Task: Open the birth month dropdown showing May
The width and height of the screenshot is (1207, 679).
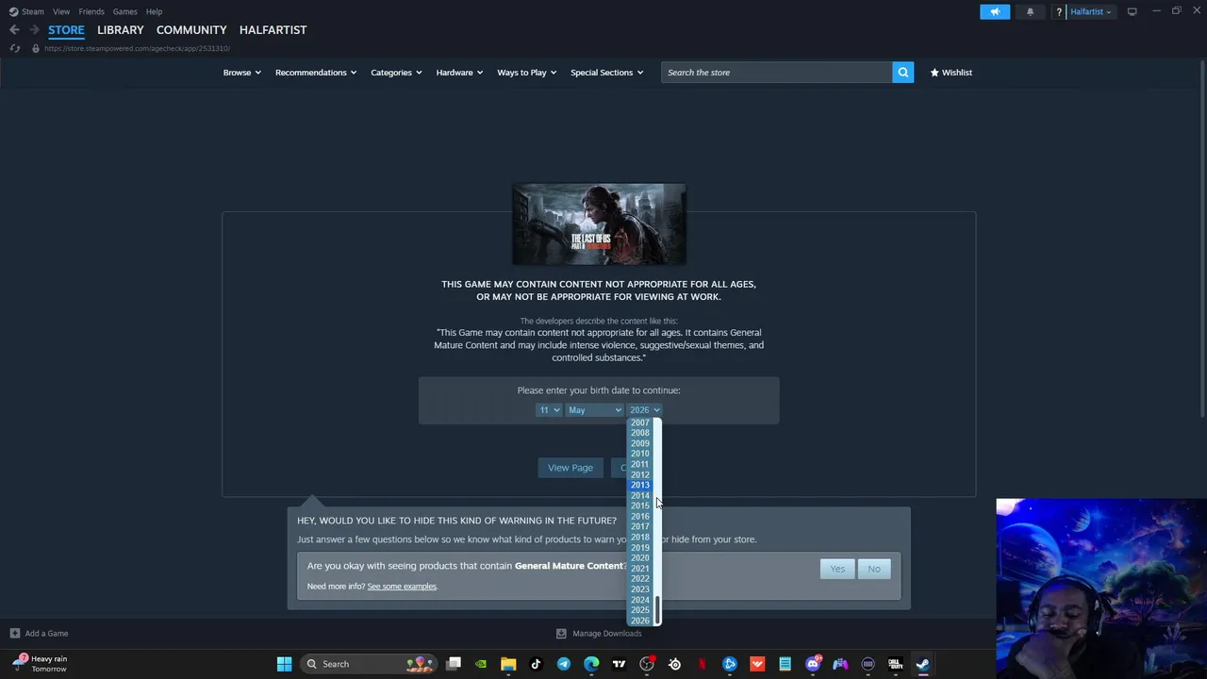Action: (x=594, y=410)
